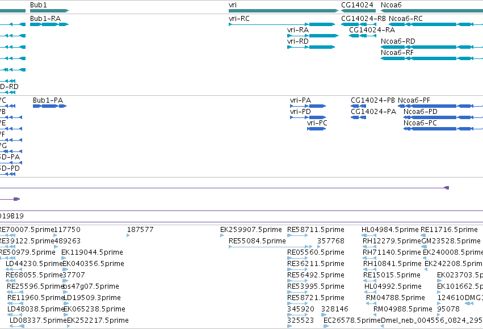Select the RE58711.5prime EST feature
The height and width of the screenshot is (329, 483).
click(x=297, y=235)
